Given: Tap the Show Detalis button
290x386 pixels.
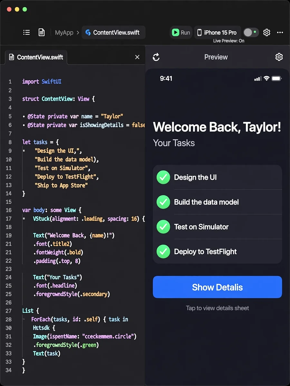Looking at the screenshot, I should click(x=217, y=287).
